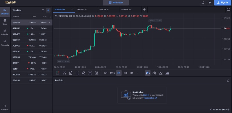
Task: Select USDRUB in the watchlist
Action: tap(32, 57)
